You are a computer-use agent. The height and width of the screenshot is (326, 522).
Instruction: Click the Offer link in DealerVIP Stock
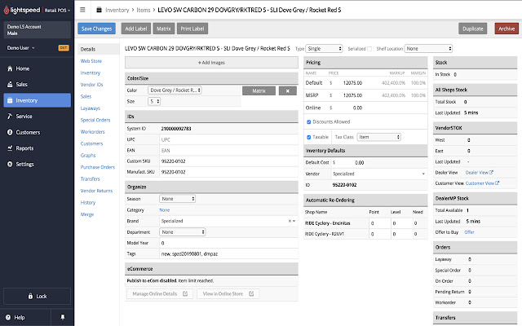coord(470,231)
